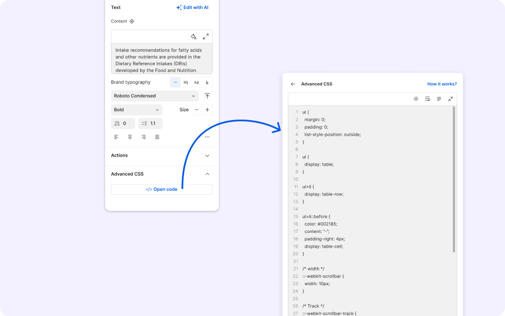Click the Edit with AI button
This screenshot has height=316, width=505.
point(192,7)
